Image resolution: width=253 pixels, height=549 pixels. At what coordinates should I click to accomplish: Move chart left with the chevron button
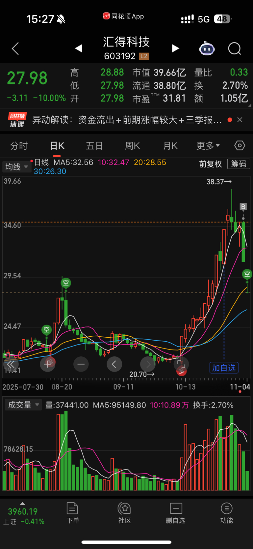pos(114,364)
